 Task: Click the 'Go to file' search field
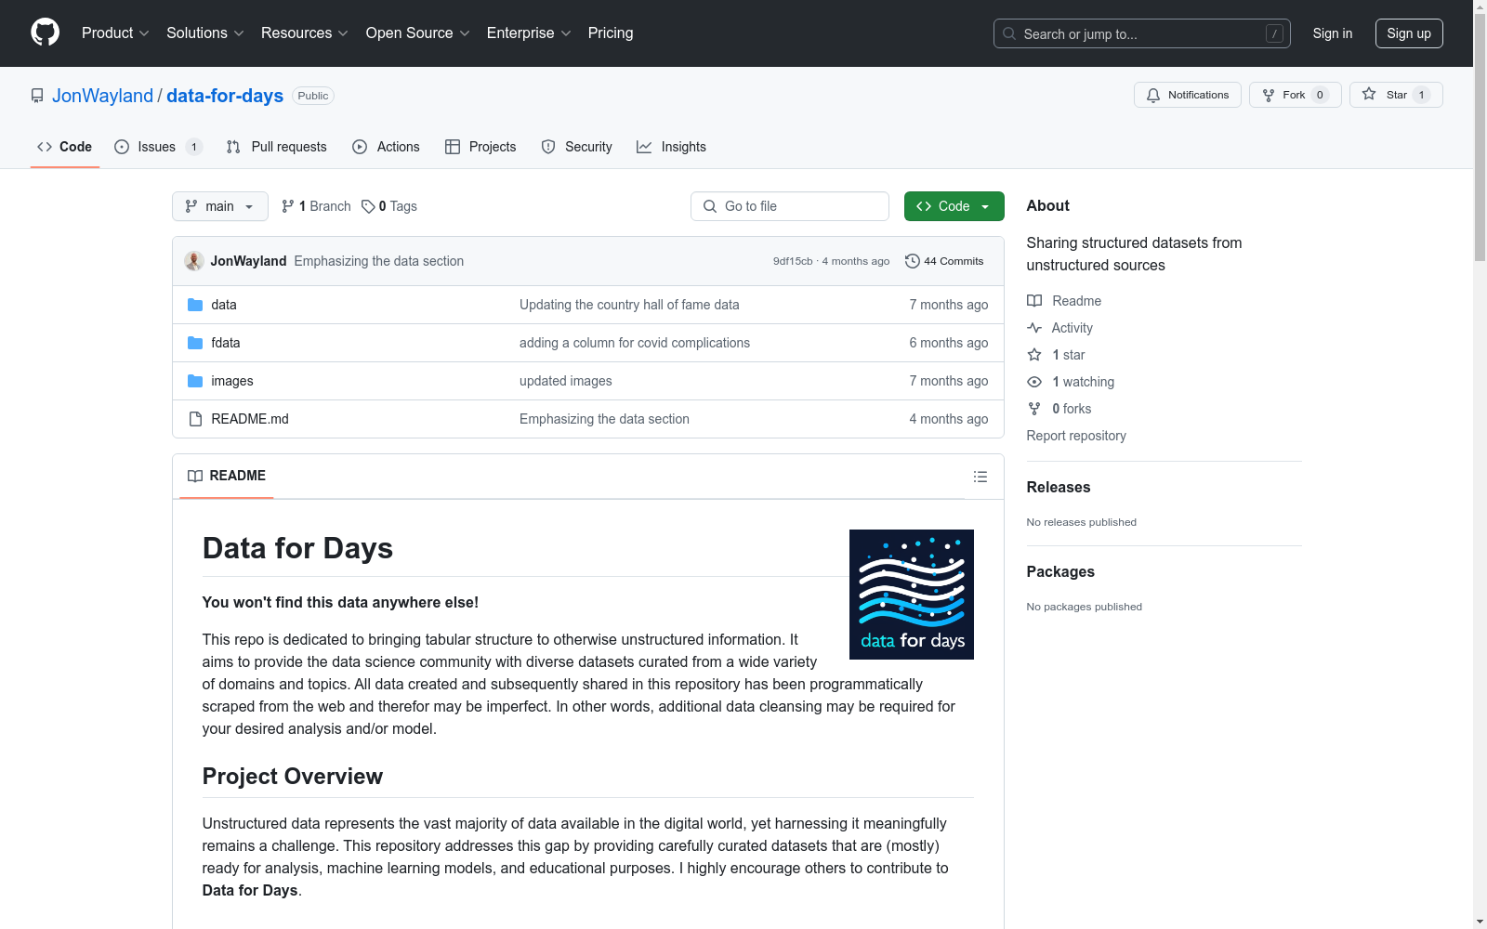pyautogui.click(x=790, y=206)
